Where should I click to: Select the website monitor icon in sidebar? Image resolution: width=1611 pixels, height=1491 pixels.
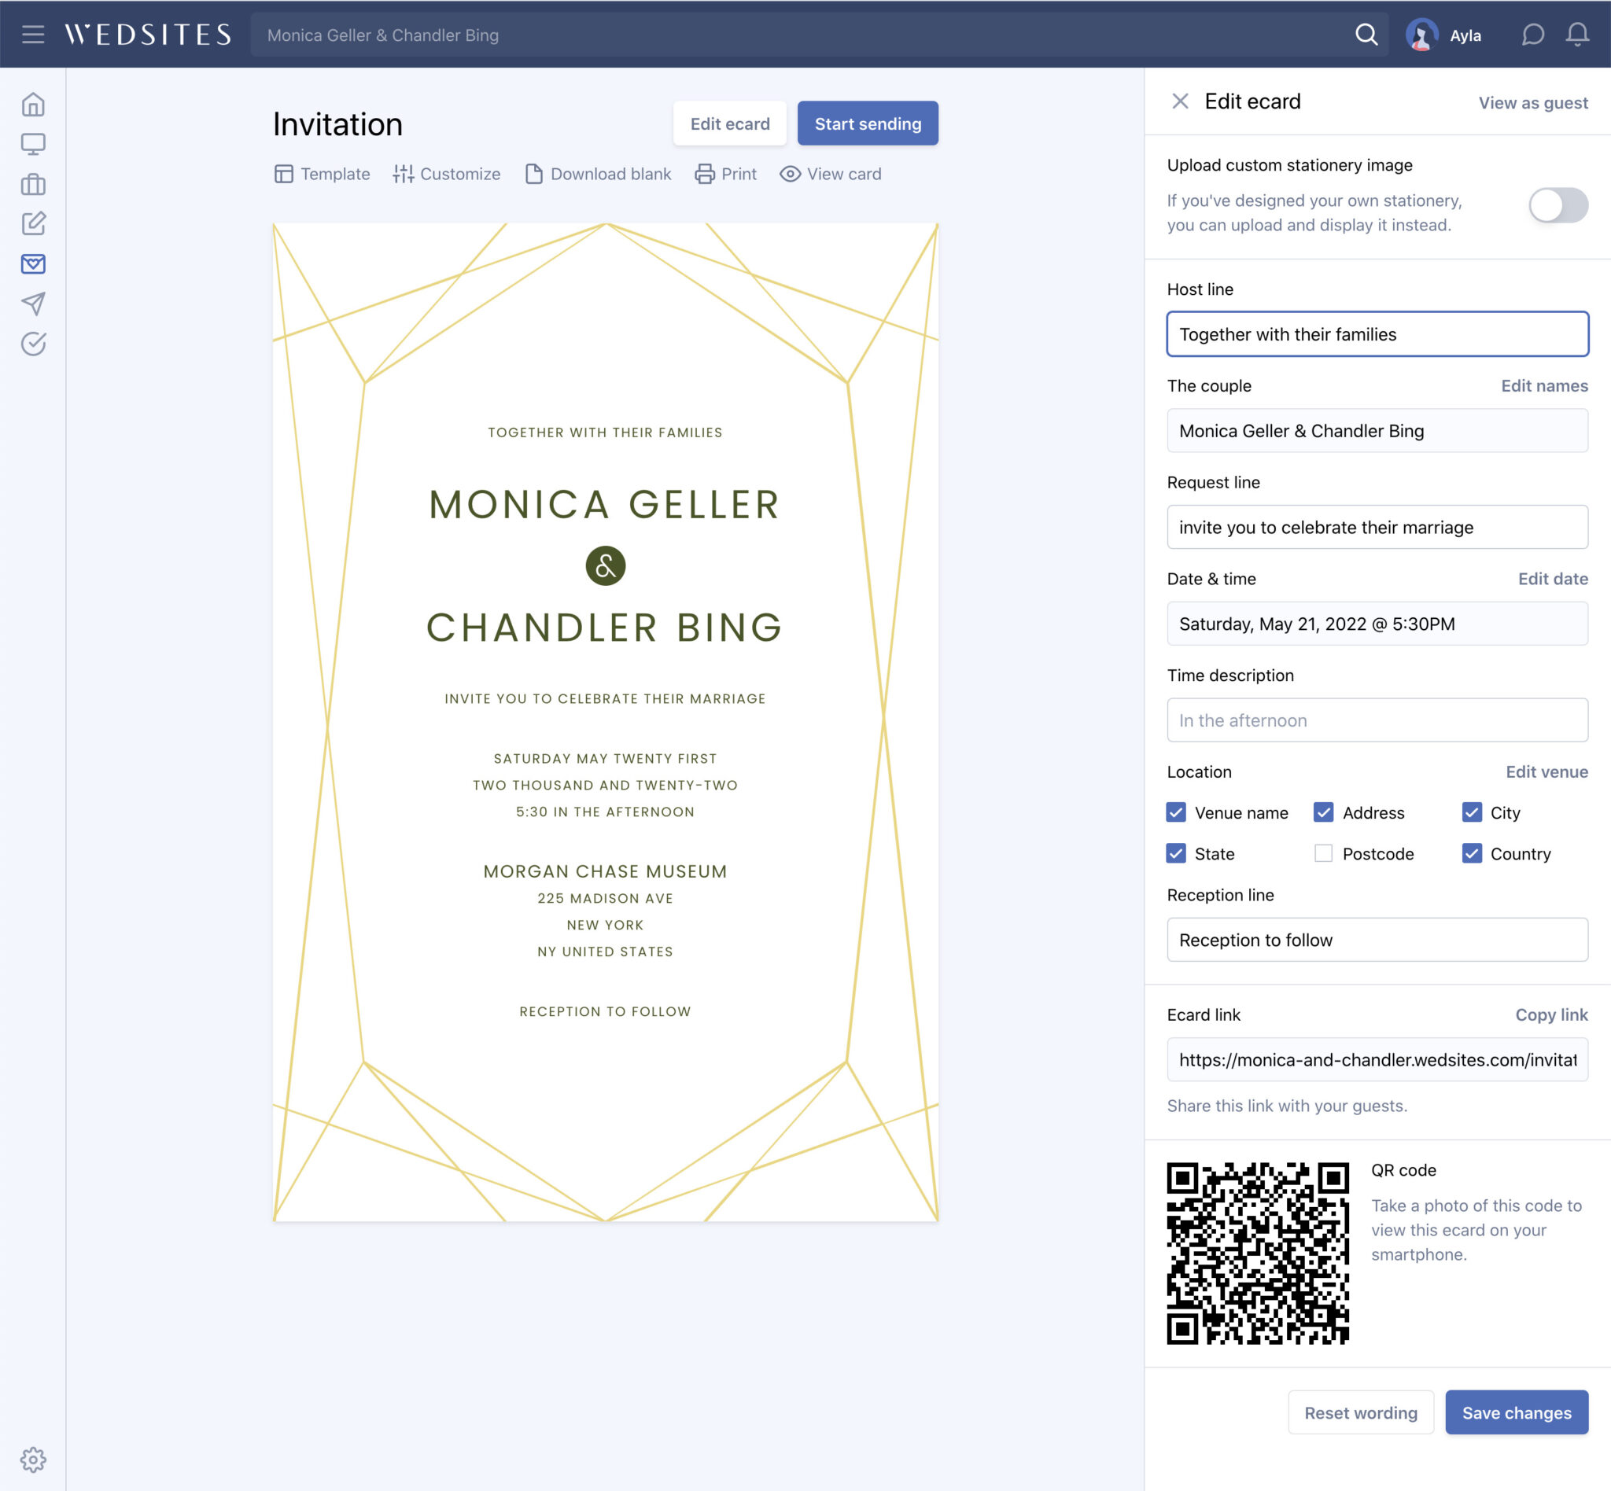[33, 145]
